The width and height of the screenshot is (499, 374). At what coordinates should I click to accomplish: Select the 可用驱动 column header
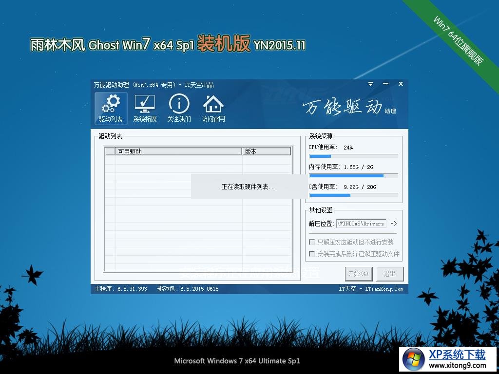178,151
